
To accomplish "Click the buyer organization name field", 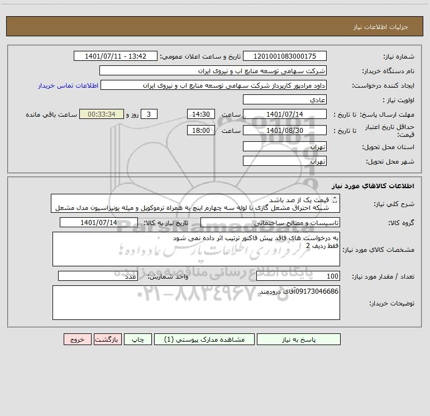I will click(x=213, y=70).
